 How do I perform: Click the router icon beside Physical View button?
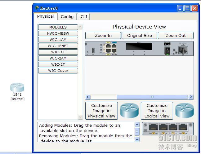(129, 111)
